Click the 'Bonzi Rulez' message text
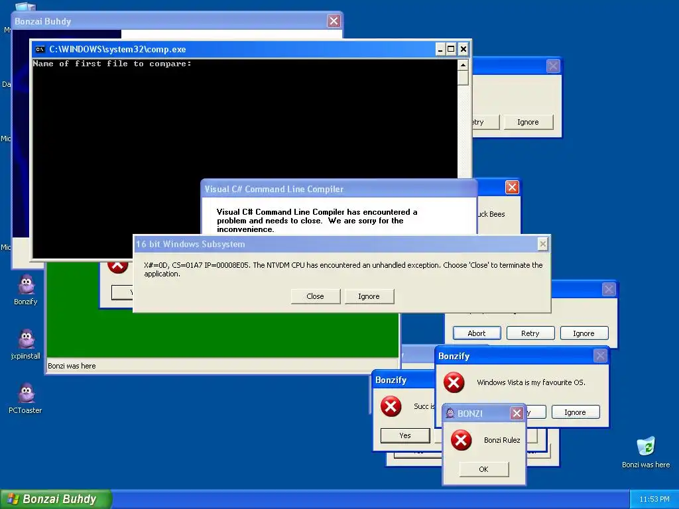 [502, 440]
